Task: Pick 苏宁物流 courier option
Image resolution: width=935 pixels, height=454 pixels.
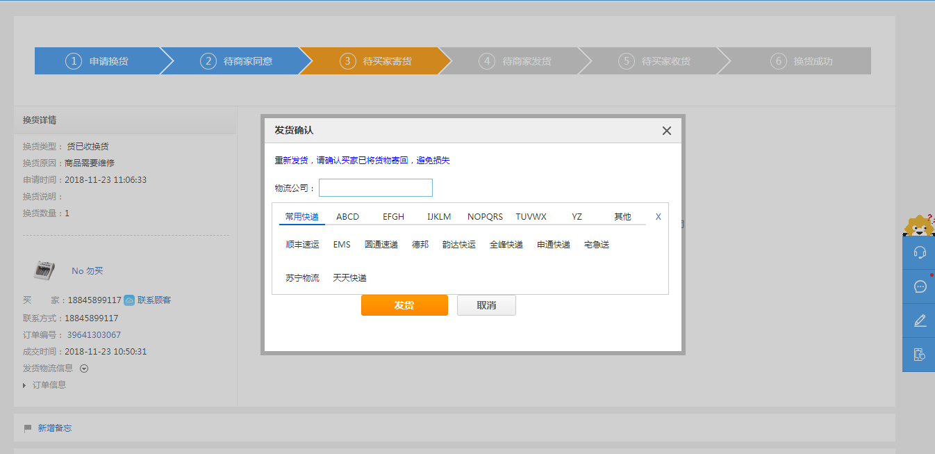Action: coord(302,278)
